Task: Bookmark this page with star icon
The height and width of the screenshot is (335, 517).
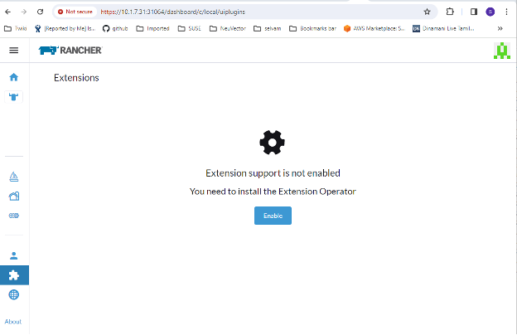Action: coord(427,12)
